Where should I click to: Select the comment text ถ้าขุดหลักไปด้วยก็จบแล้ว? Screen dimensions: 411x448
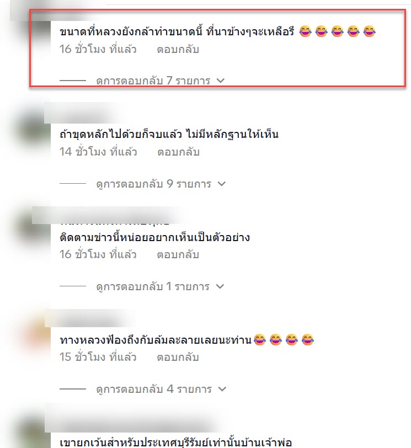tap(120, 134)
